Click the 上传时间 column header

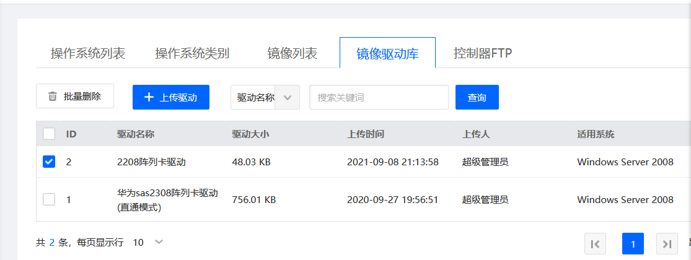[366, 134]
